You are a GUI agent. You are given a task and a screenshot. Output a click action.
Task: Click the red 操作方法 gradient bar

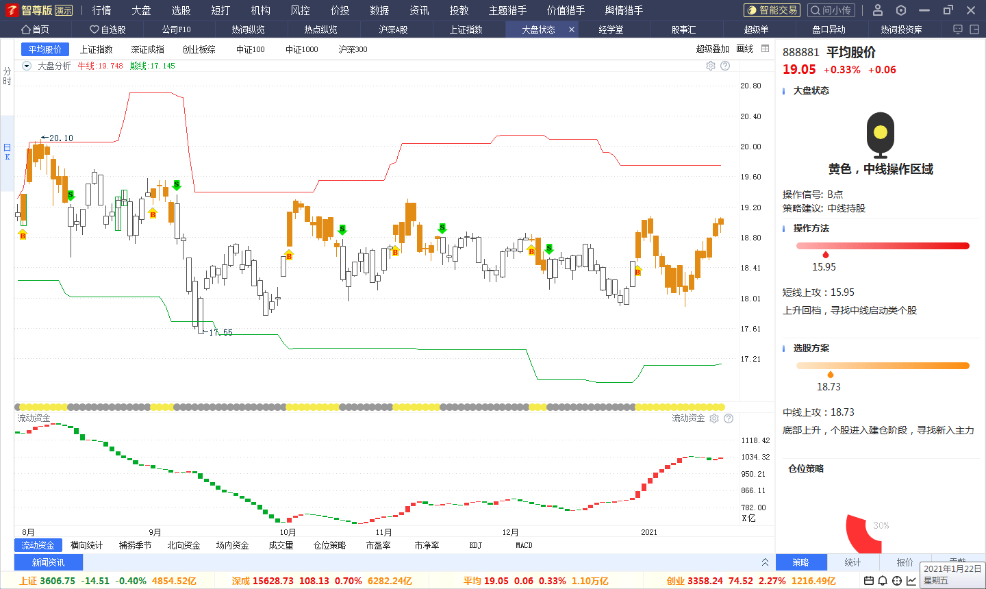pos(883,246)
